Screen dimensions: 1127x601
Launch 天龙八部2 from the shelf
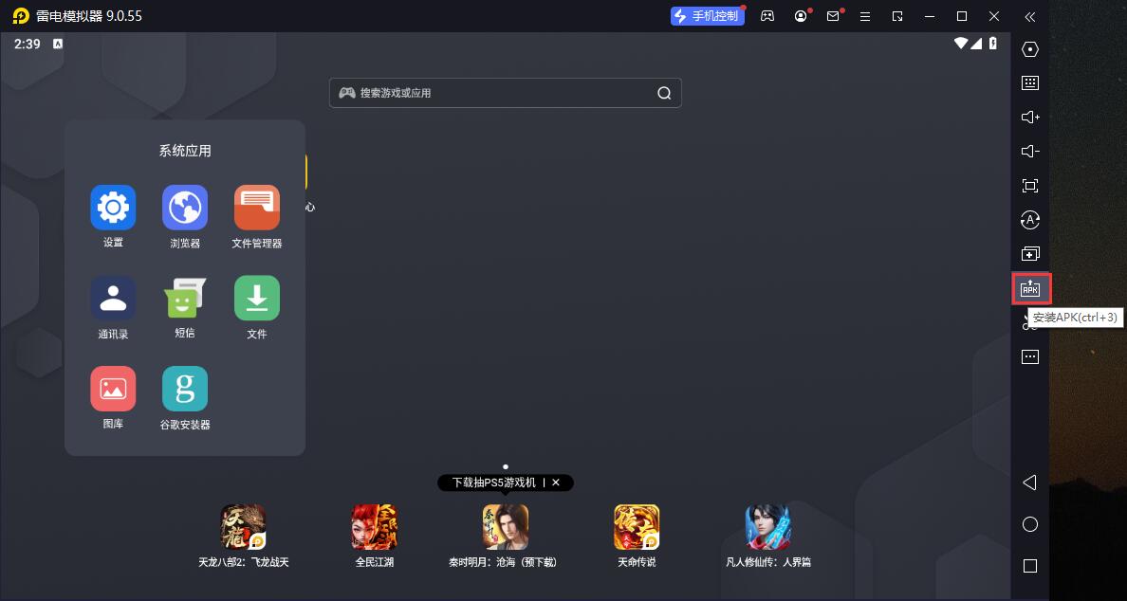(x=243, y=527)
